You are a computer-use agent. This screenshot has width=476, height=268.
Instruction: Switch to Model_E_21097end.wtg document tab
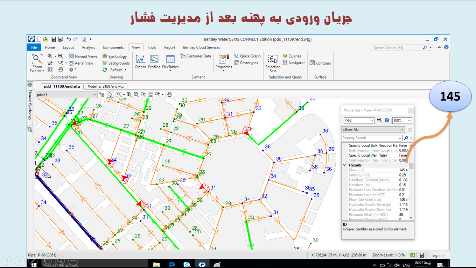105,86
